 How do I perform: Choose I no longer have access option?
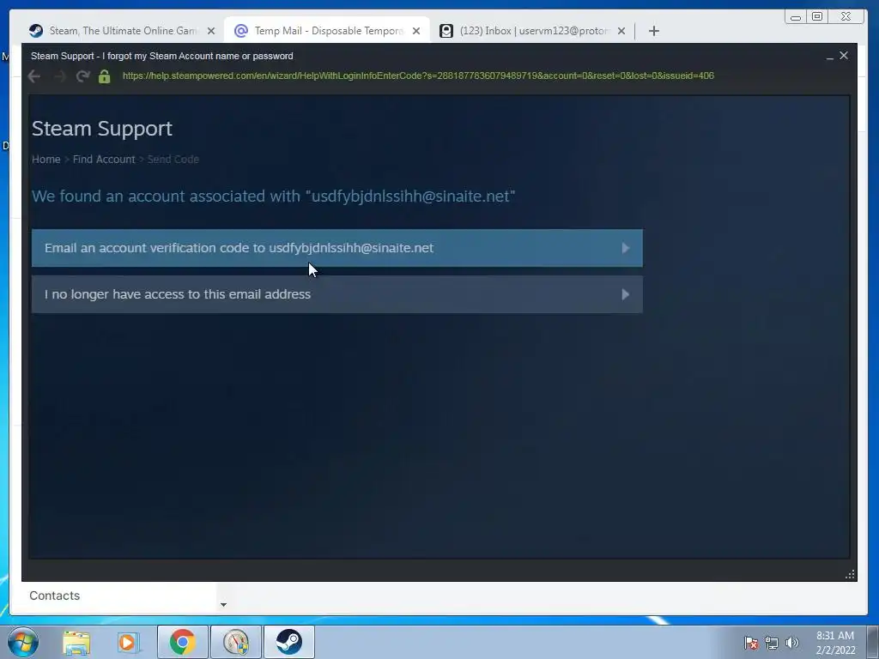(x=336, y=294)
